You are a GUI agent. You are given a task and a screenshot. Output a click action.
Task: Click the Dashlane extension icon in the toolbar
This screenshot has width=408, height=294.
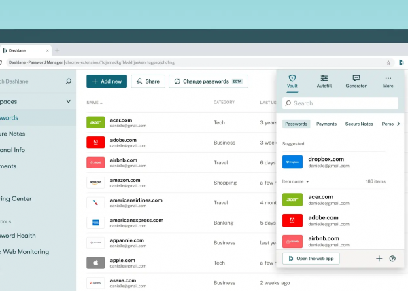click(401, 62)
